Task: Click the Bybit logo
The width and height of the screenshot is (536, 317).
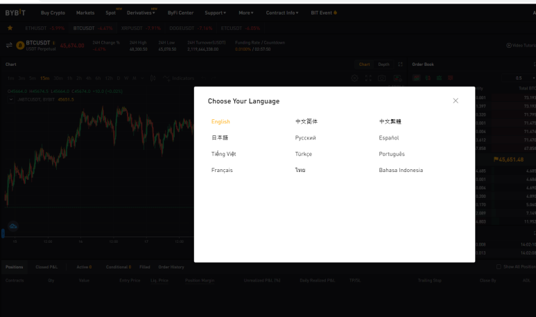Action: click(x=15, y=12)
